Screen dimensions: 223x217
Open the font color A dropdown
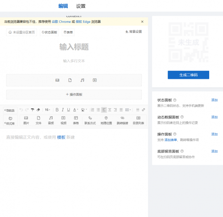[75, 110]
